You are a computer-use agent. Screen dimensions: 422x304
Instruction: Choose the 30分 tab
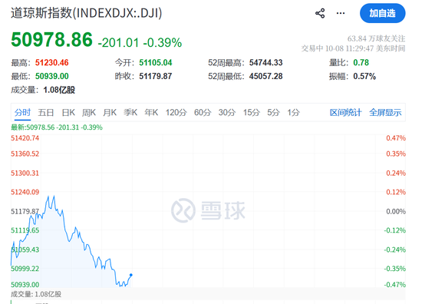[227, 112]
